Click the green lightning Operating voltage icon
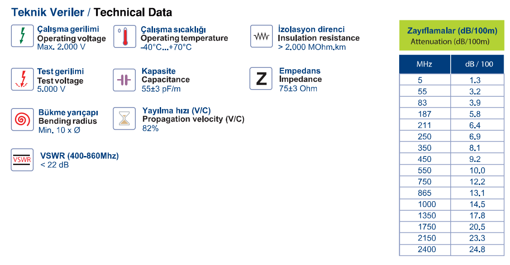The width and height of the screenshot is (510, 265). pyautogui.click(x=23, y=36)
